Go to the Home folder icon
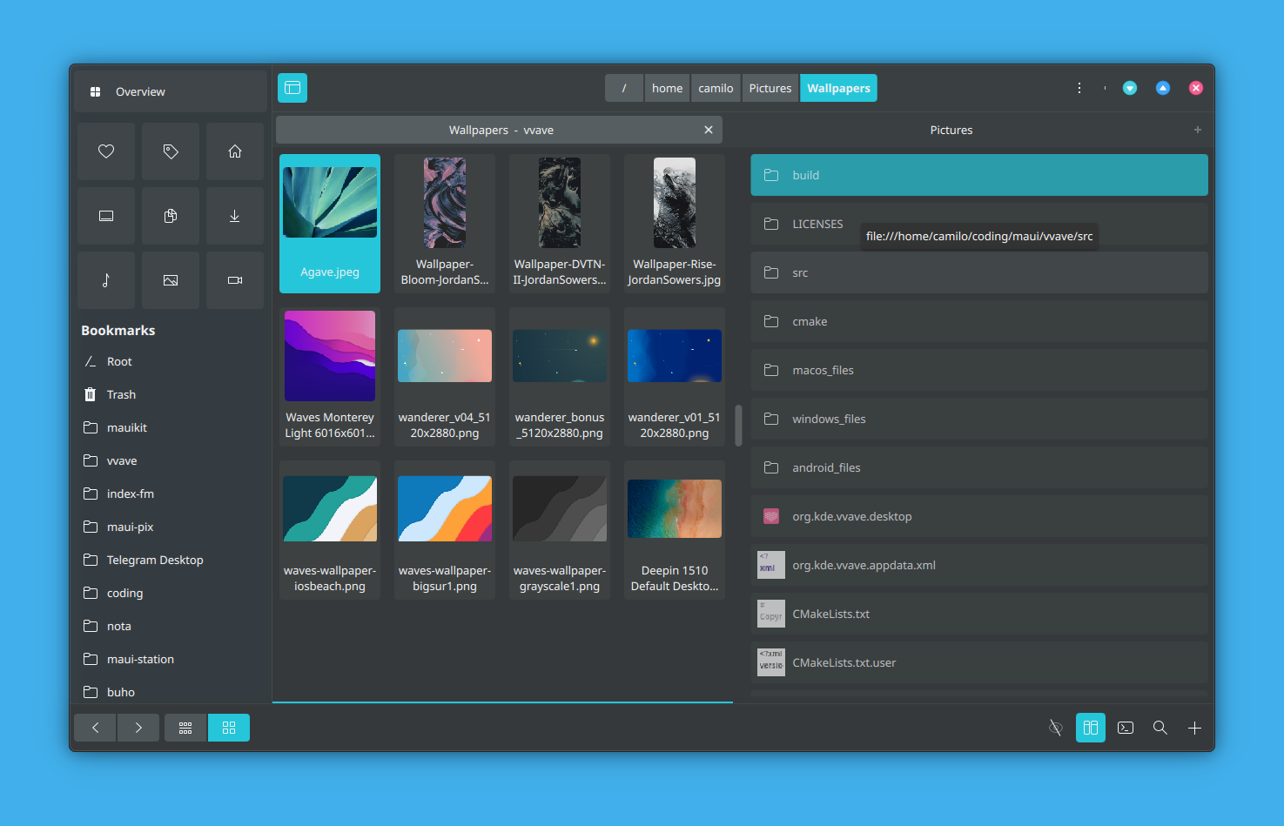Screen dimensions: 1284x826 point(235,151)
